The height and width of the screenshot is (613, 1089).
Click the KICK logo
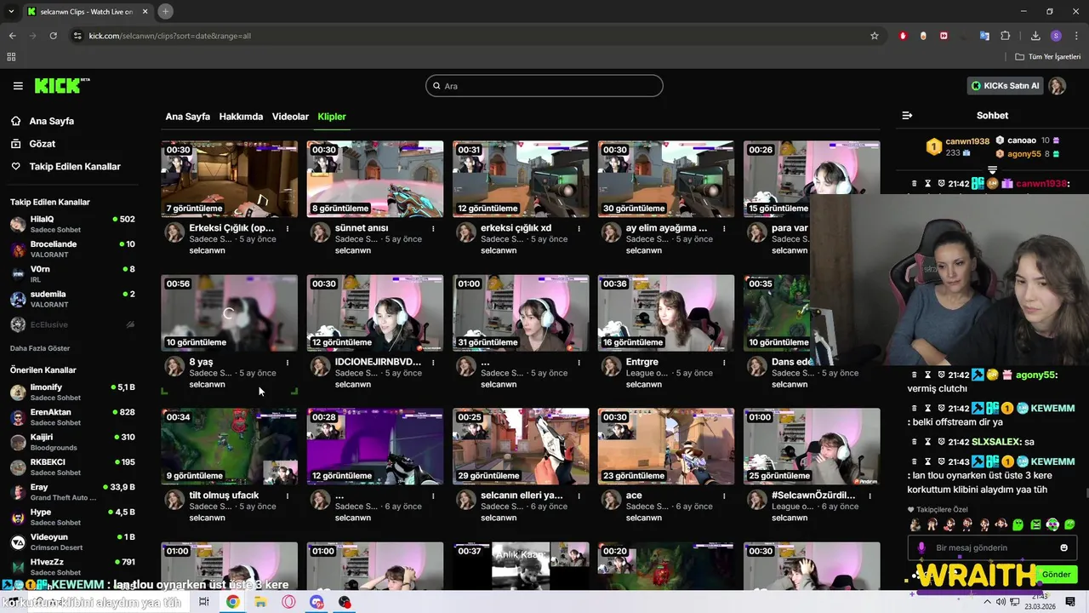coord(61,86)
